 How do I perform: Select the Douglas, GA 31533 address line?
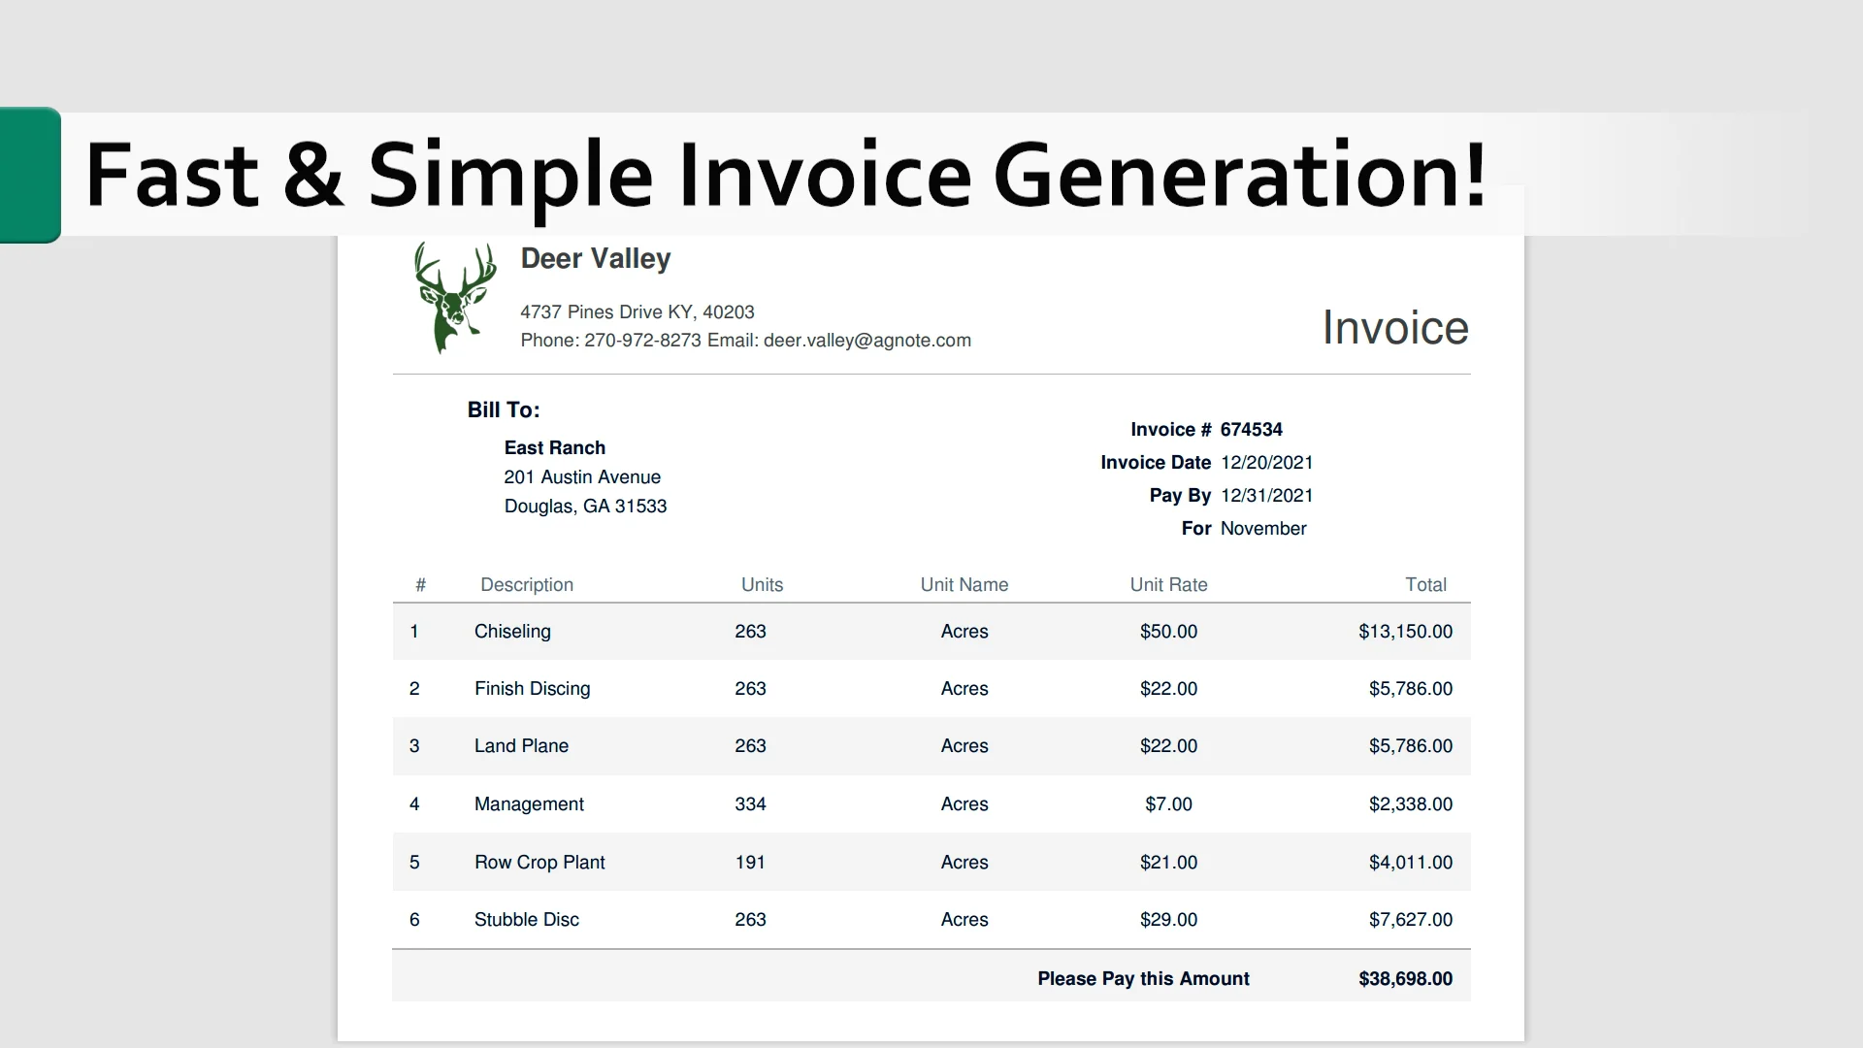click(585, 506)
